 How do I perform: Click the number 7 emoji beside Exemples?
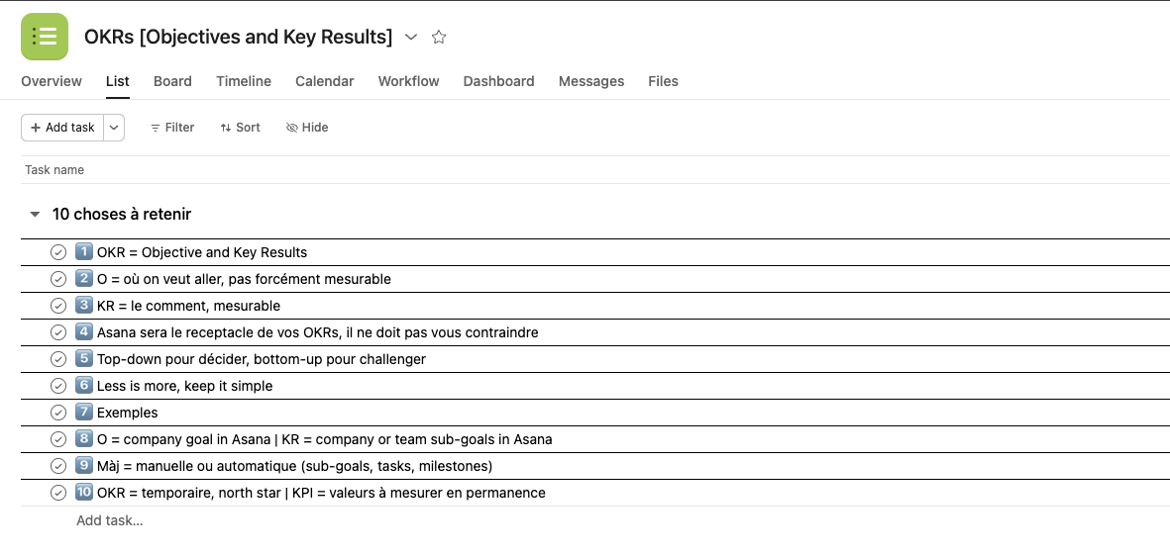pos(84,413)
